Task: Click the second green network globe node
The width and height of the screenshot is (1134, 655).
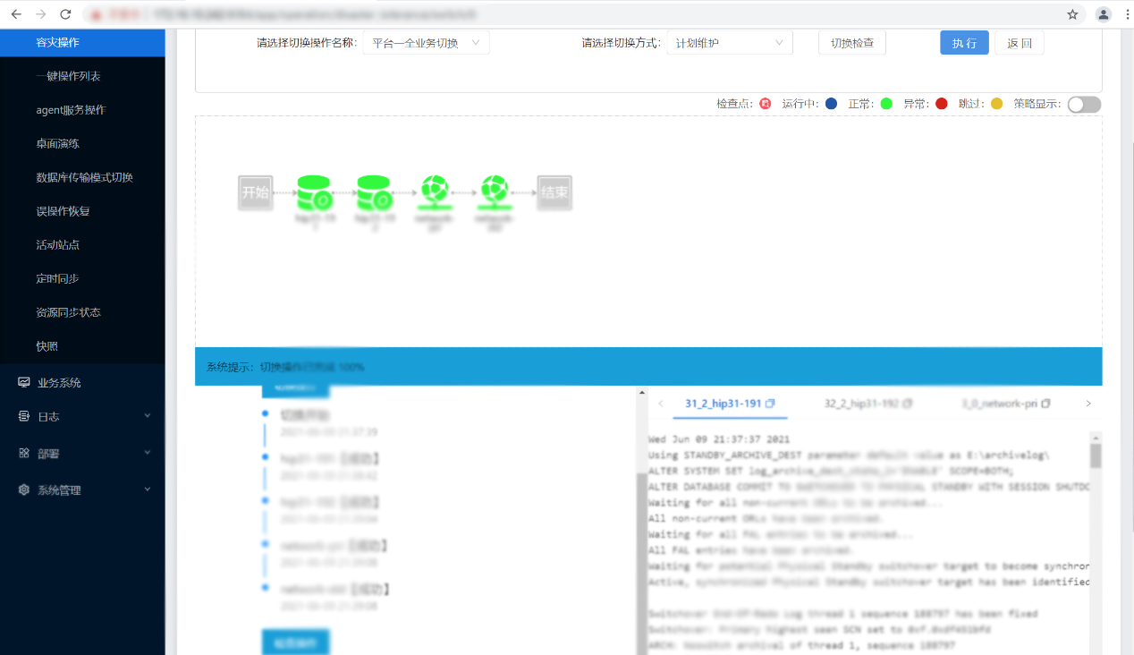Action: pos(494,191)
